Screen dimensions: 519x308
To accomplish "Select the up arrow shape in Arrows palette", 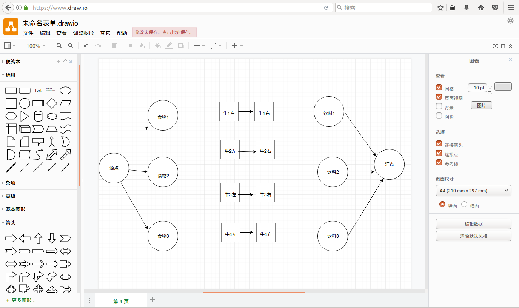I will (x=38, y=238).
